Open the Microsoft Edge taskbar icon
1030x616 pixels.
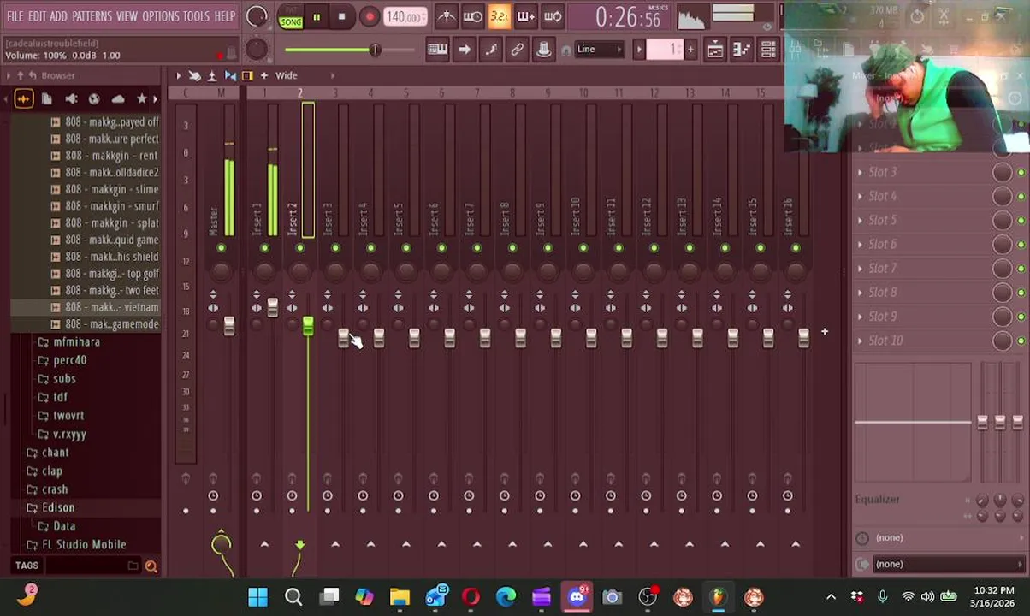pos(506,596)
